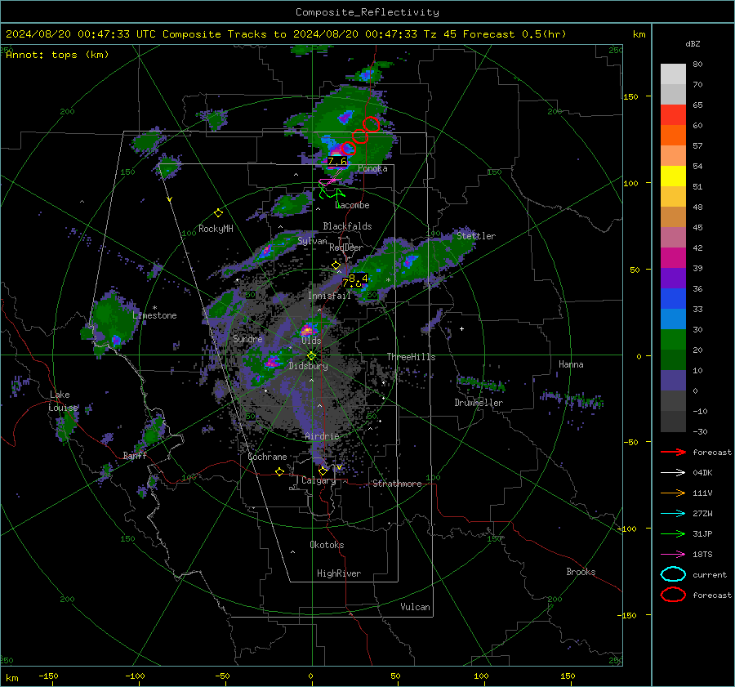Click the Cochrane city label
Screen dimensions: 735x687
pyautogui.click(x=267, y=457)
